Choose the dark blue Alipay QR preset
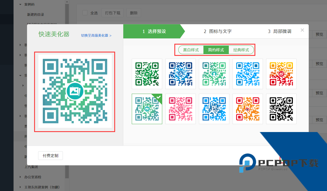The image size is (327, 191). [181, 74]
